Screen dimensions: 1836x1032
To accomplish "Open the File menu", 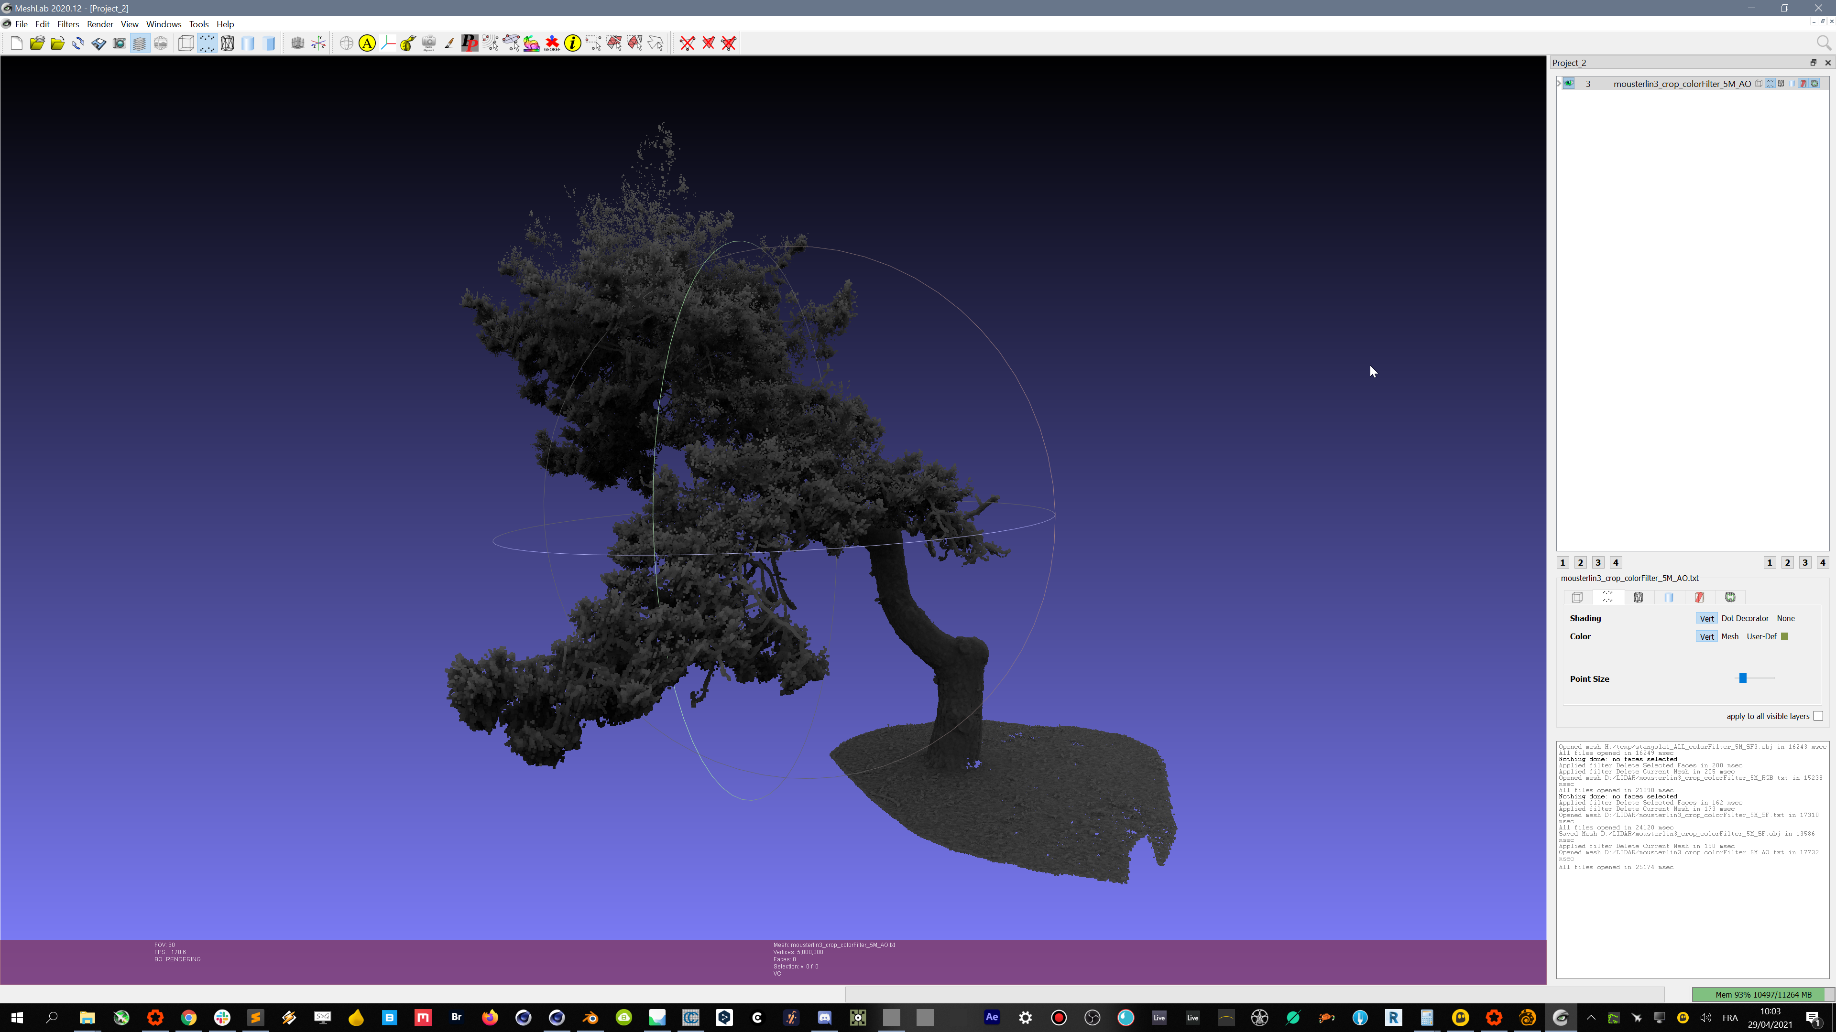I will pyautogui.click(x=22, y=24).
